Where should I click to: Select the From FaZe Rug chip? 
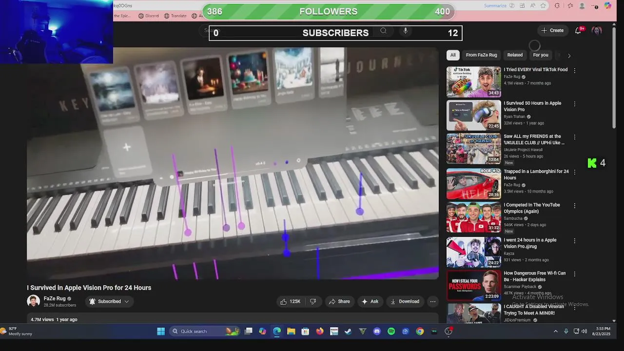pyautogui.click(x=481, y=55)
